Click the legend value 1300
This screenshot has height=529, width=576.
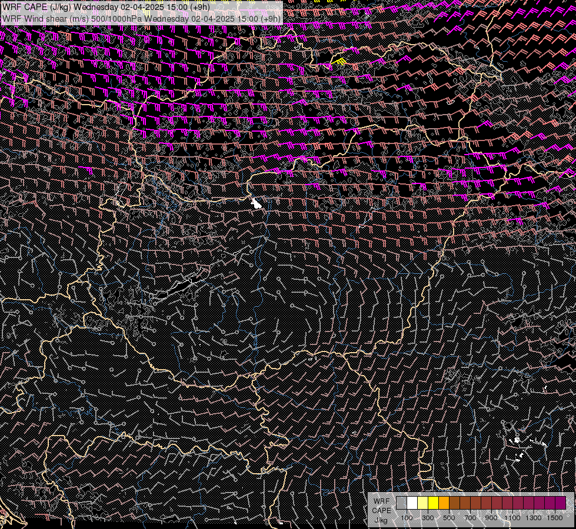coord(534,518)
